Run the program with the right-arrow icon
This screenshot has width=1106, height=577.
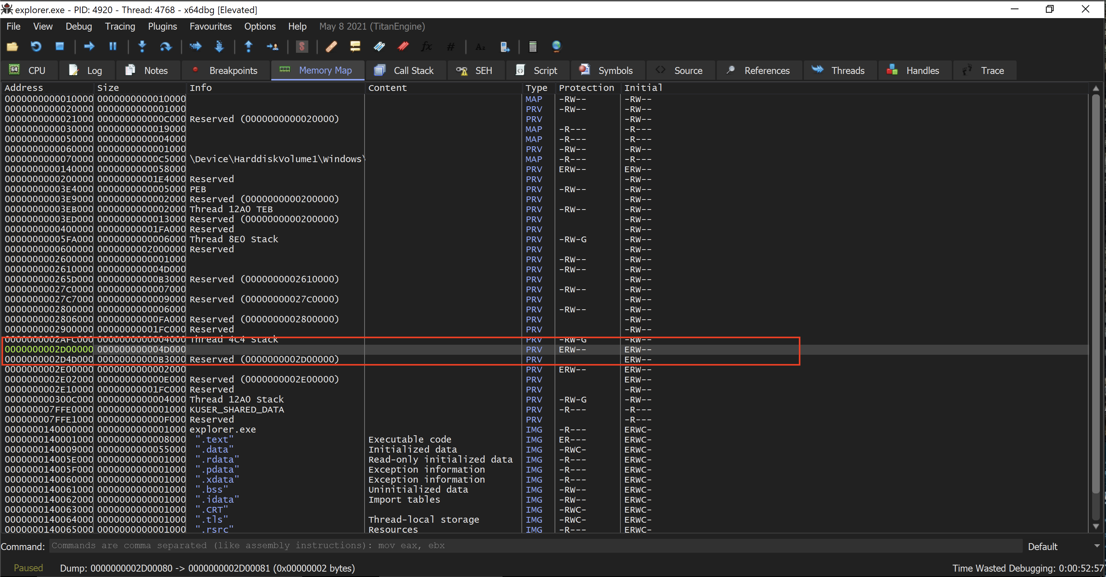89,46
